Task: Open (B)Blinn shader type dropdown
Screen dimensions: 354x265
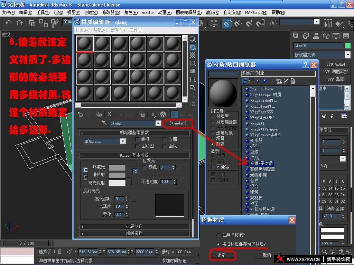Action: coord(123,141)
